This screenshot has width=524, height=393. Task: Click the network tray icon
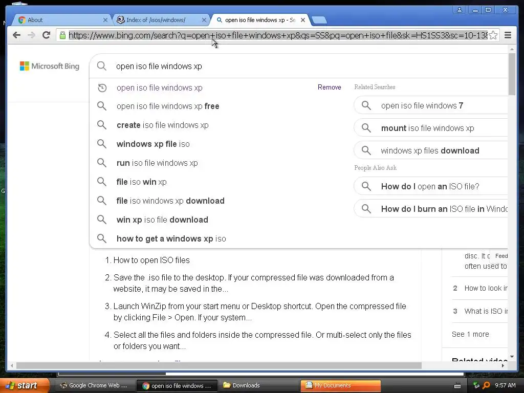pyautogui.click(x=476, y=385)
